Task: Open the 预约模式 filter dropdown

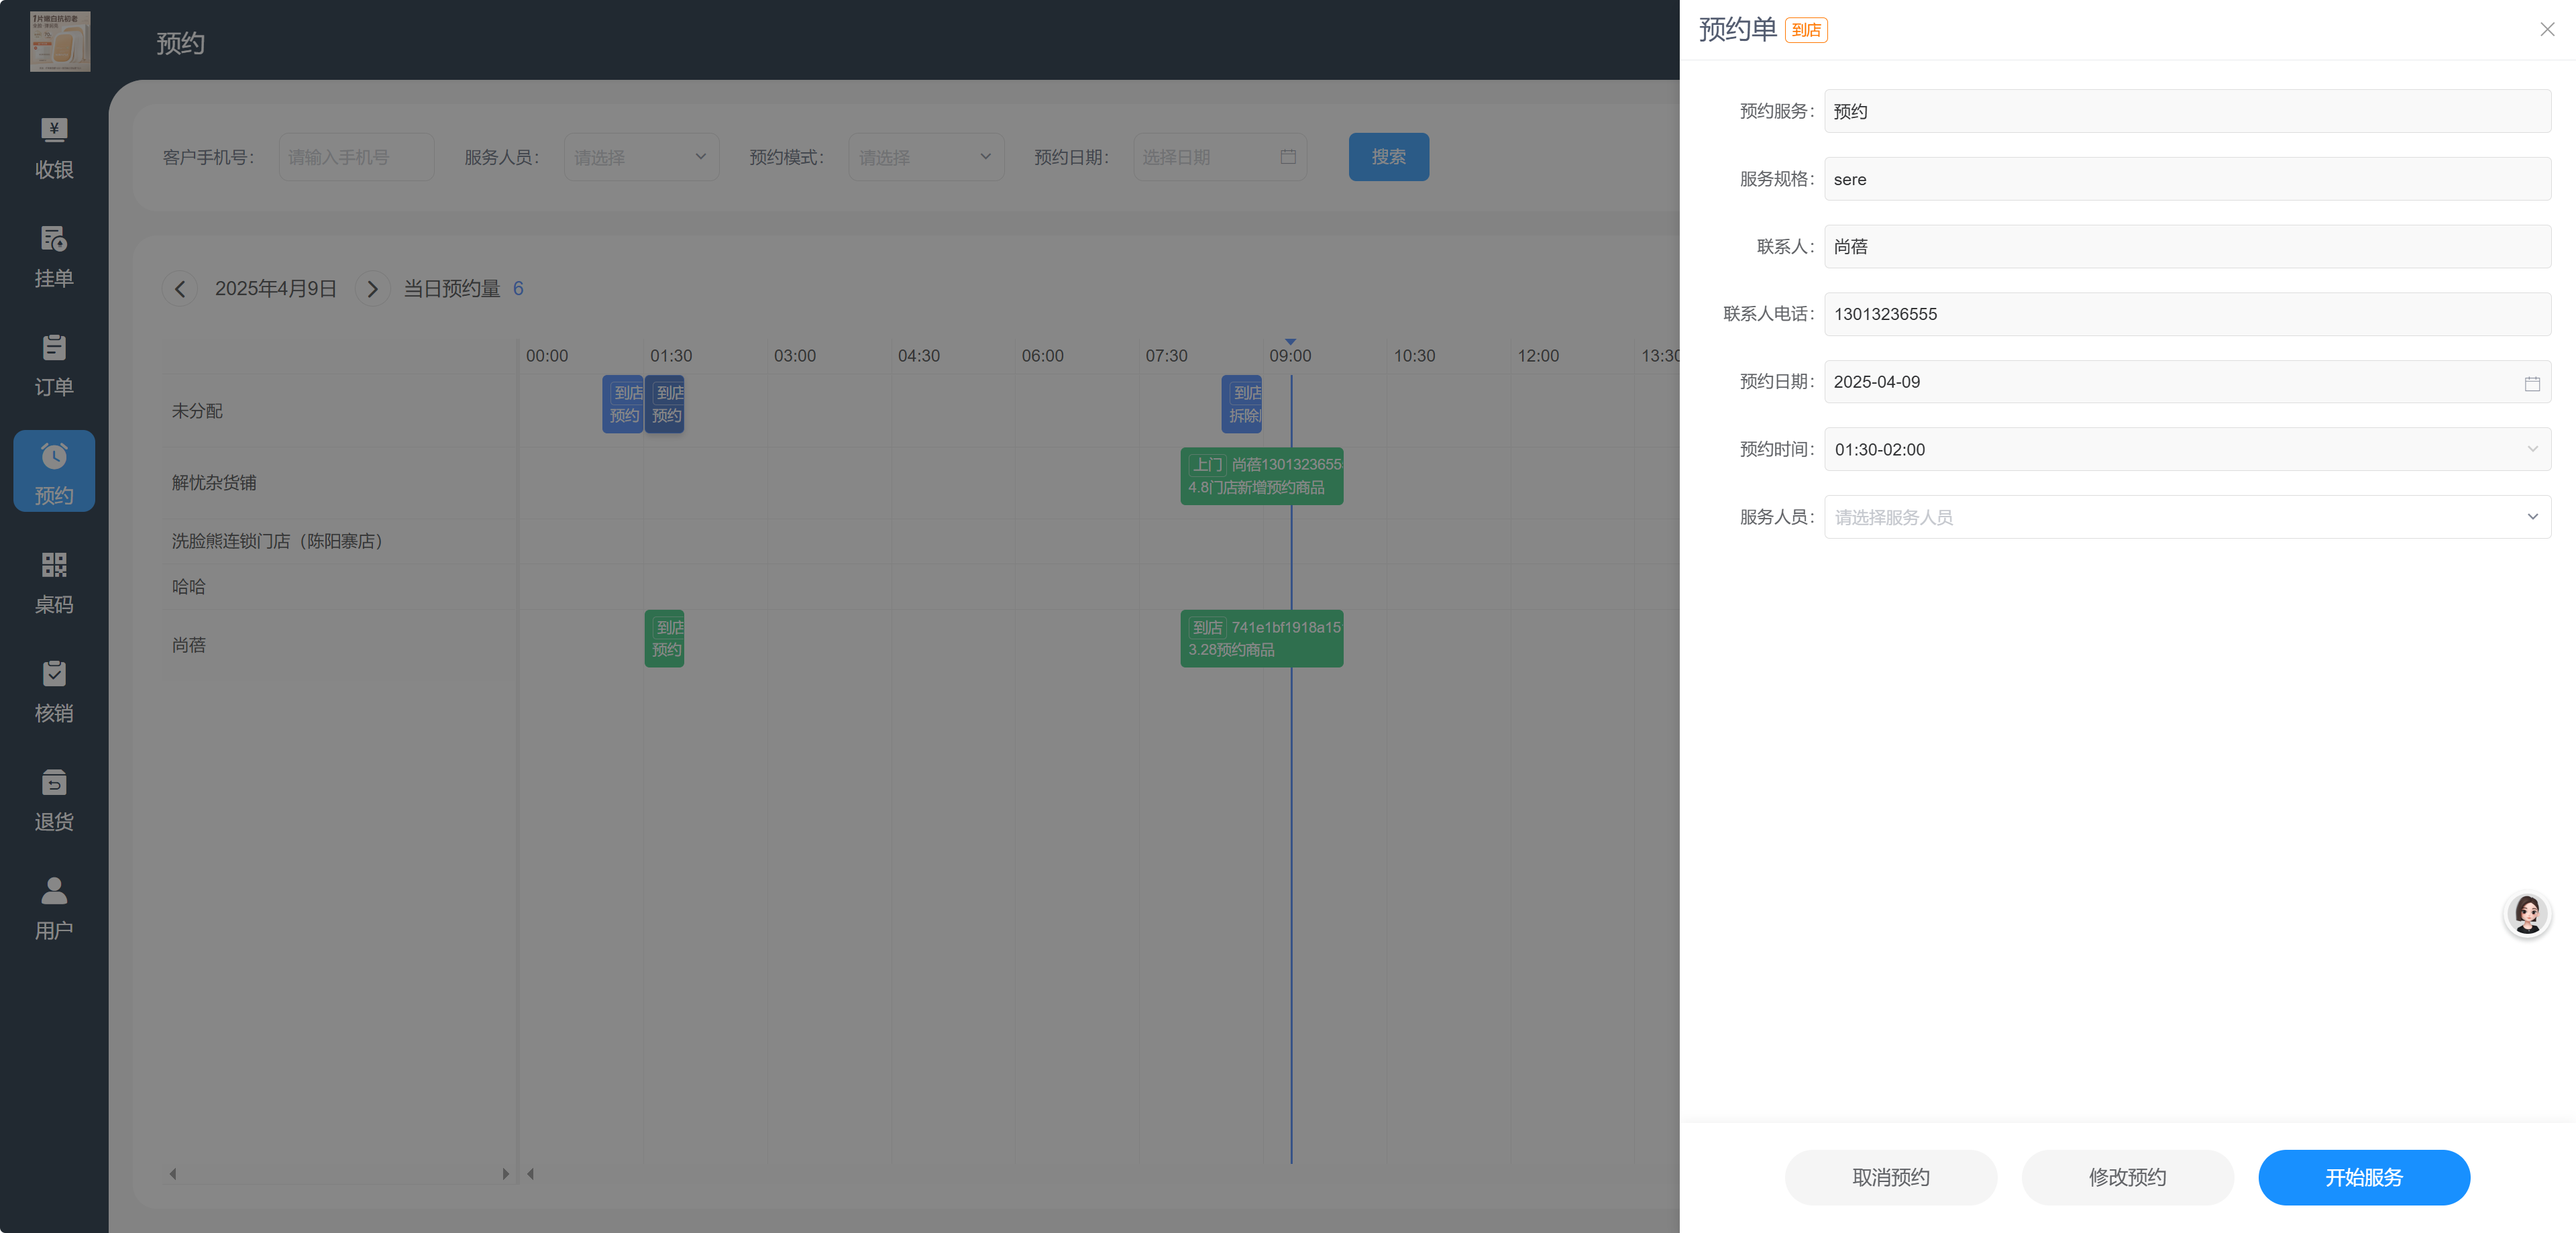Action: pos(926,157)
